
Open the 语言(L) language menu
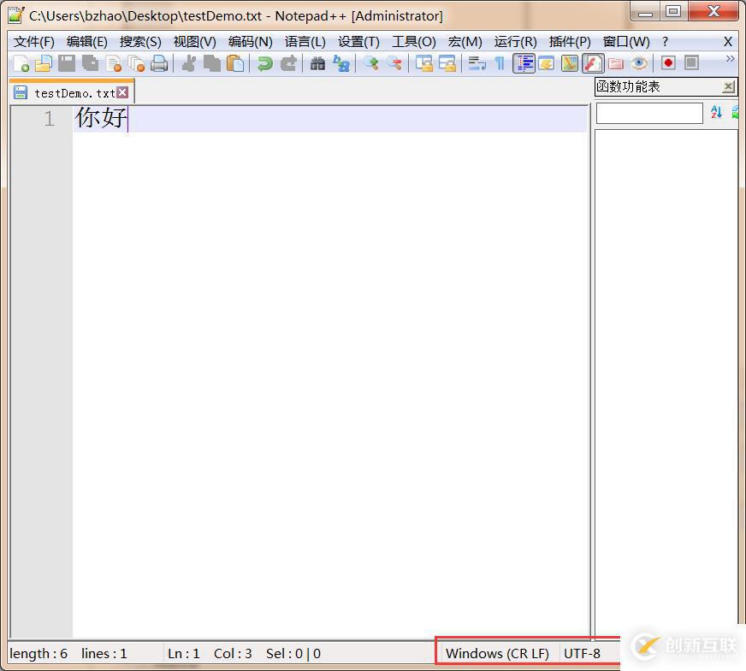(x=304, y=41)
